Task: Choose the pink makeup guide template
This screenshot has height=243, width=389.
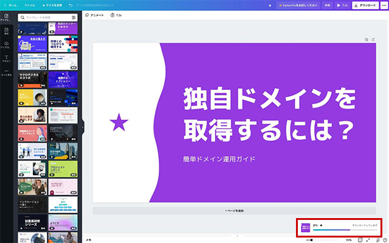Action: 32,133
